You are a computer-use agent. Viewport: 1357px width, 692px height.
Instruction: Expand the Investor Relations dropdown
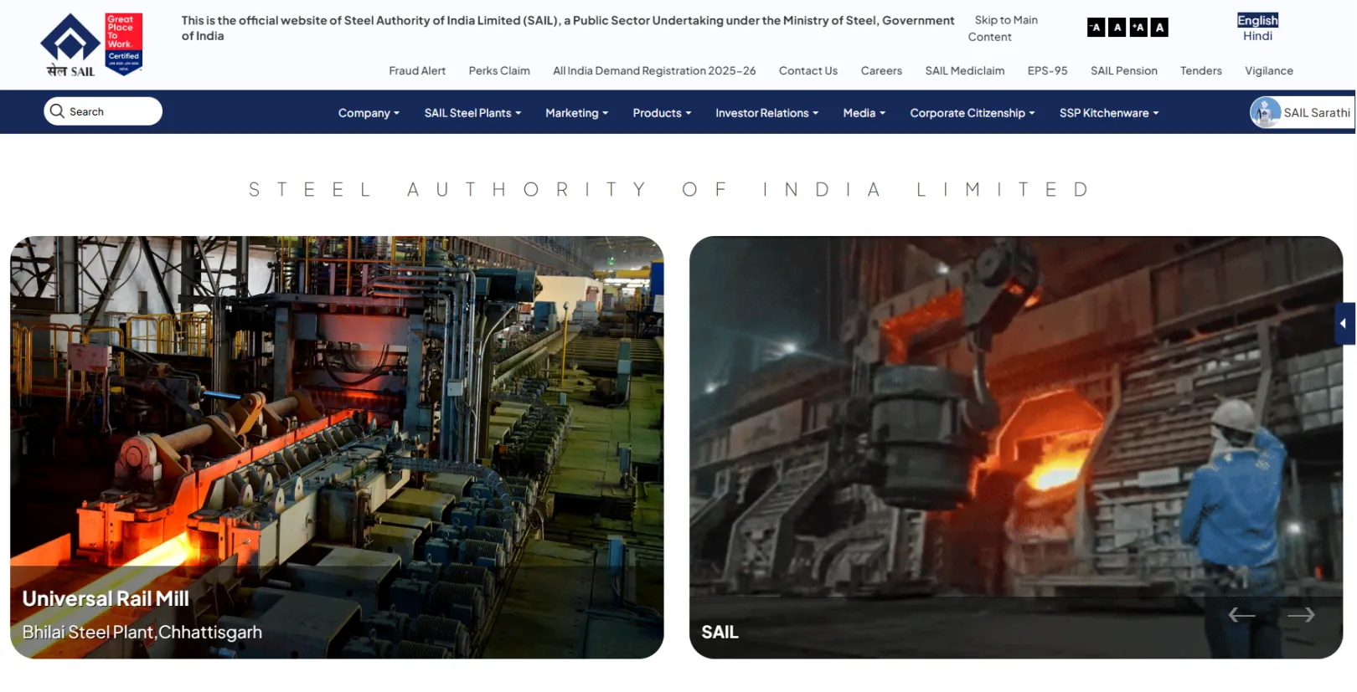pyautogui.click(x=766, y=113)
